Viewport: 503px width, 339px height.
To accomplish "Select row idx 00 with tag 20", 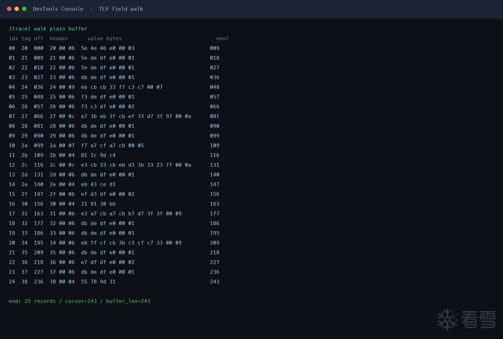I will [x=114, y=48].
